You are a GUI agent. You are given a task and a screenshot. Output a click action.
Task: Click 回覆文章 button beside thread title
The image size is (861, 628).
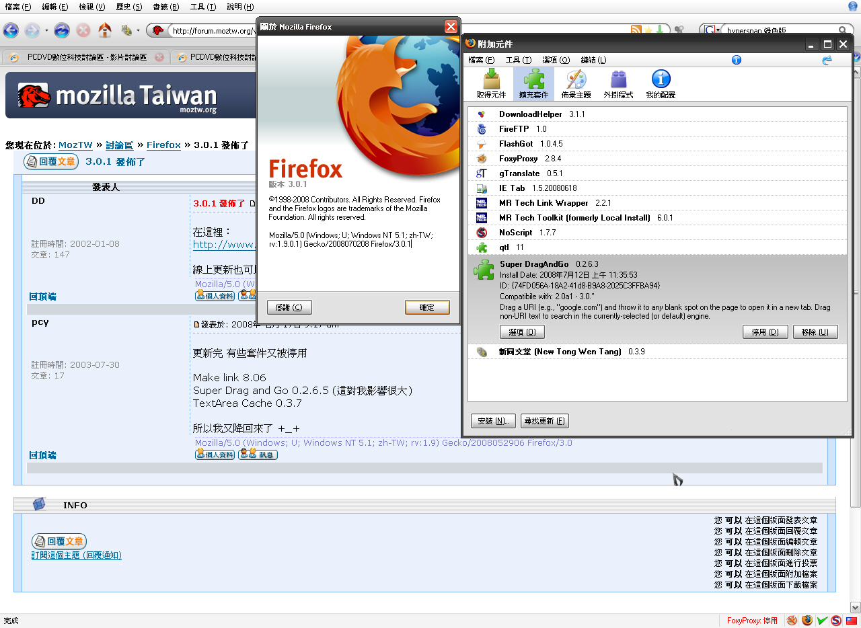coord(51,162)
